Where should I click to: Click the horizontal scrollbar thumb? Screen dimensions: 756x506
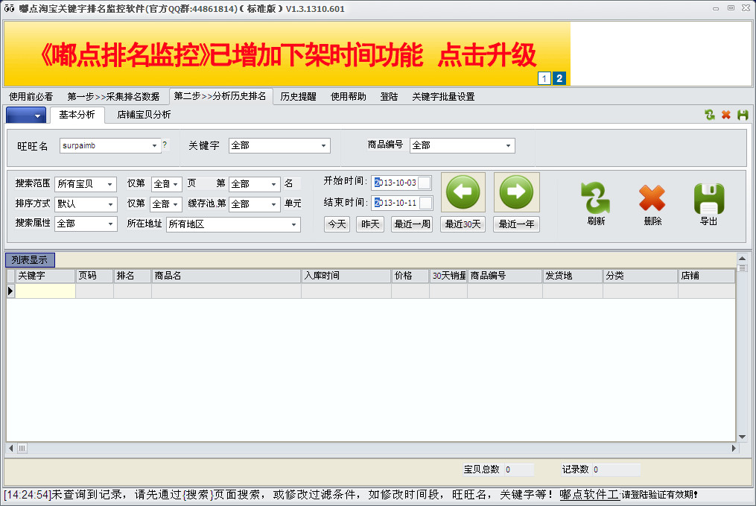(22, 448)
